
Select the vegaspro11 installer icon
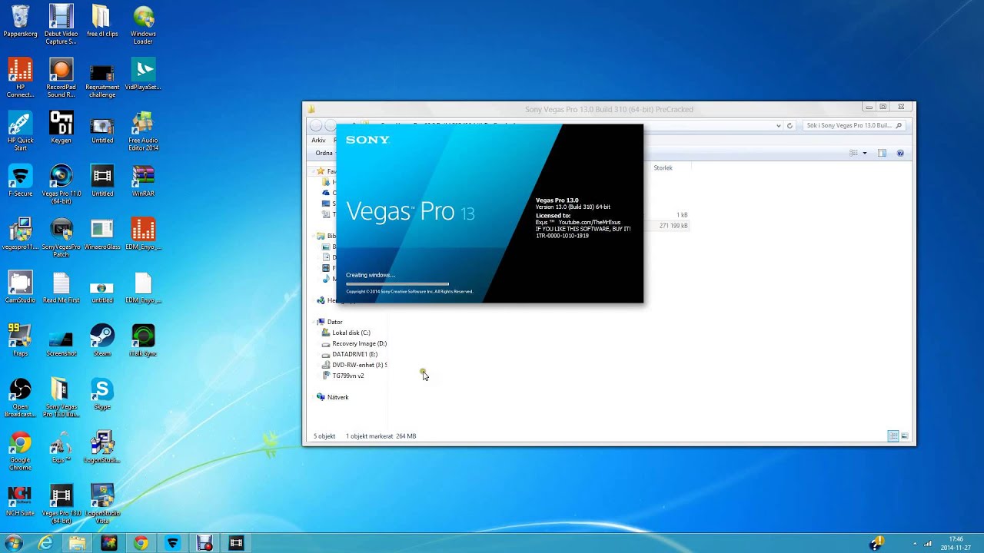point(20,234)
